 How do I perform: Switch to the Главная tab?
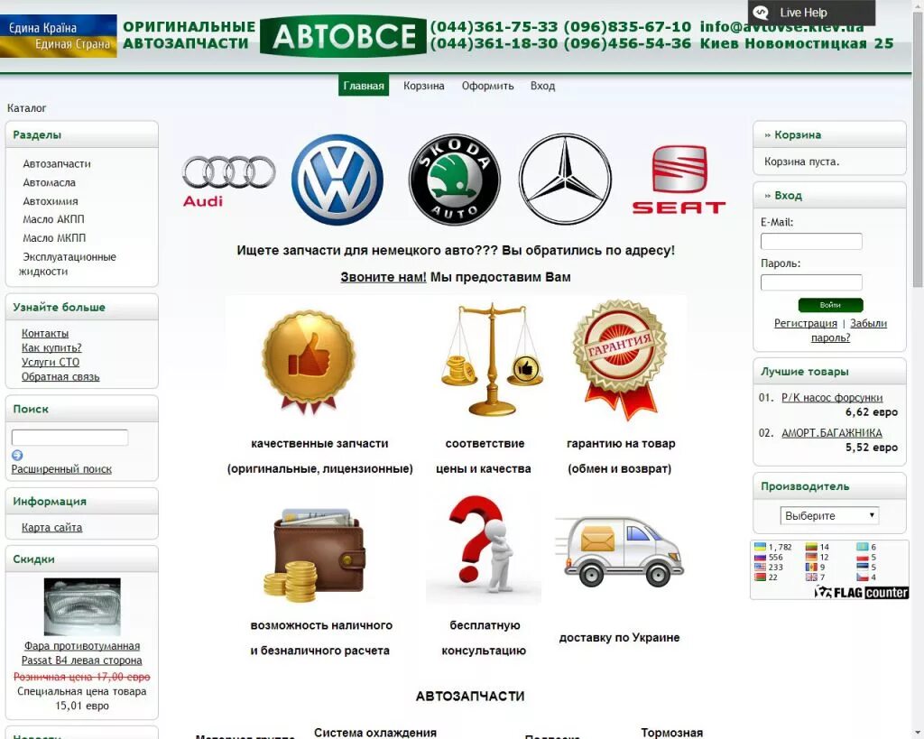[x=364, y=85]
